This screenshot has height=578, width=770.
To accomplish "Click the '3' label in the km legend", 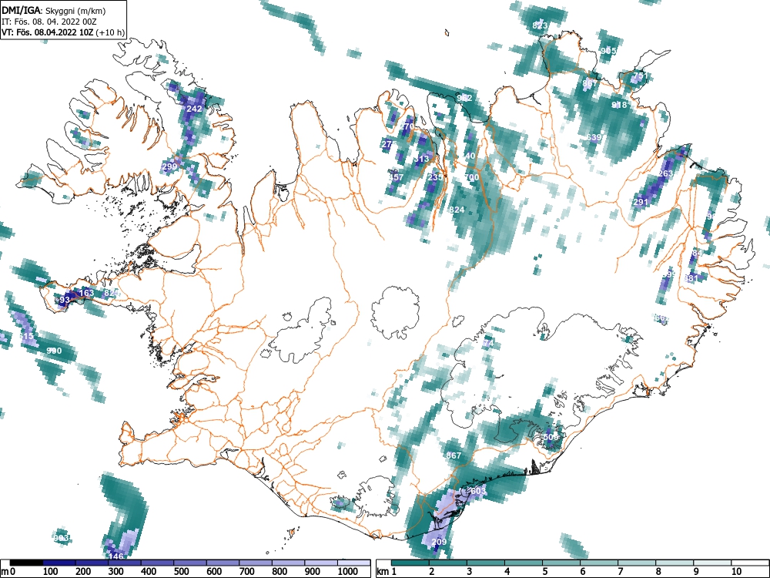I will click(x=470, y=571).
